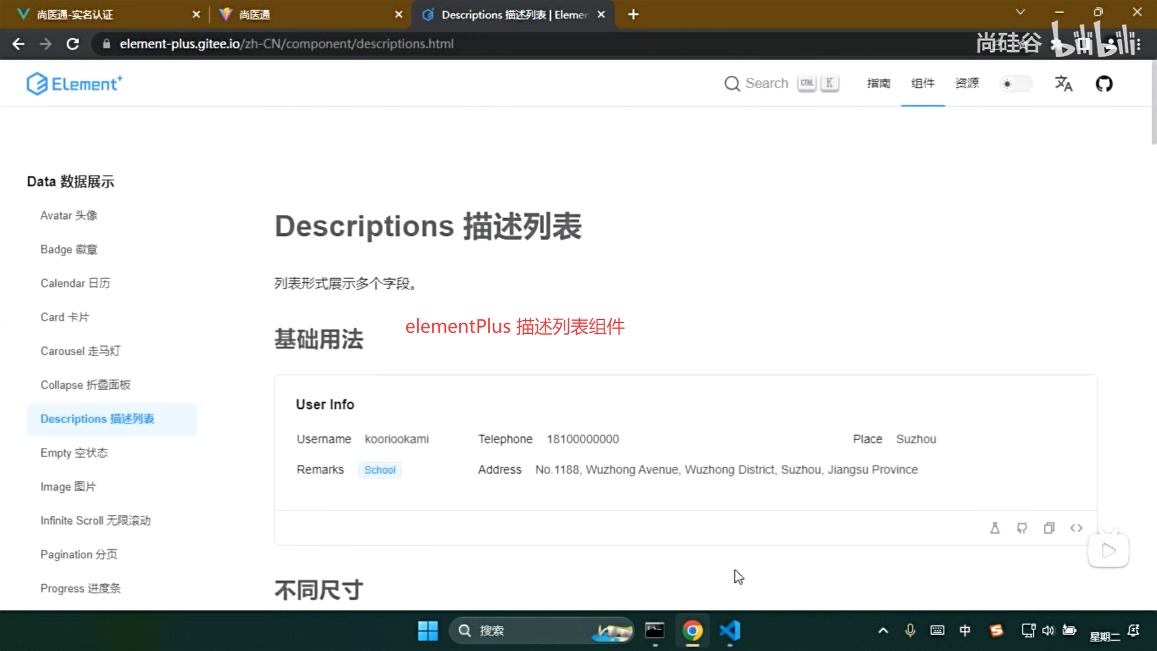Open Visual Studio Code from taskbar
The height and width of the screenshot is (651, 1157).
pos(730,631)
